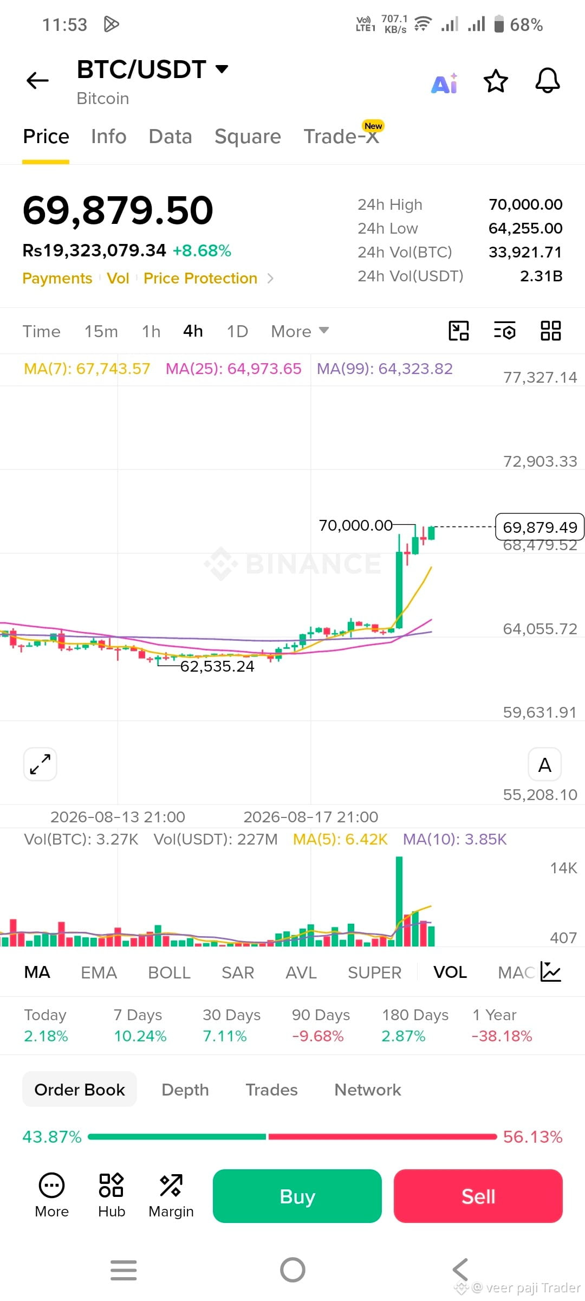Tap Android recent apps button
Image resolution: width=585 pixels, height=1301 pixels.
click(x=123, y=1270)
